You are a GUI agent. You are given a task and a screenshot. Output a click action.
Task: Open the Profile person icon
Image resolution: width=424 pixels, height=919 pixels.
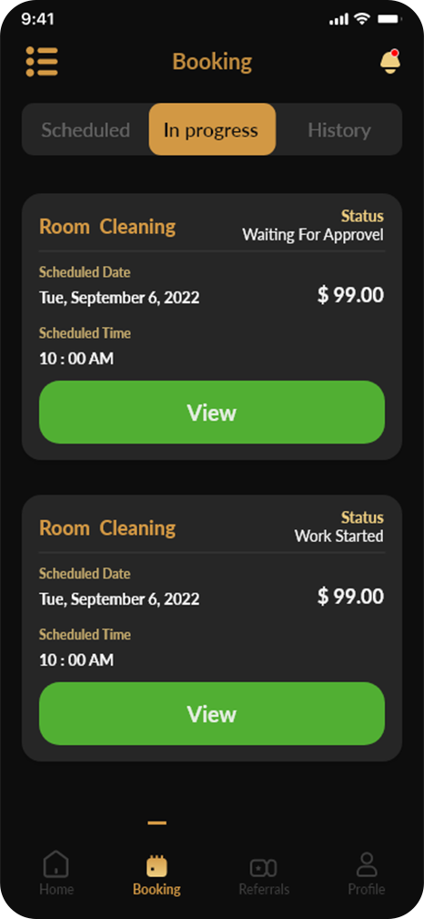pyautogui.click(x=367, y=865)
